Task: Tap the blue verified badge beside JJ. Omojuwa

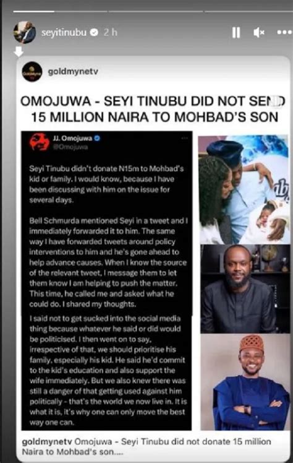Action: pos(97,138)
